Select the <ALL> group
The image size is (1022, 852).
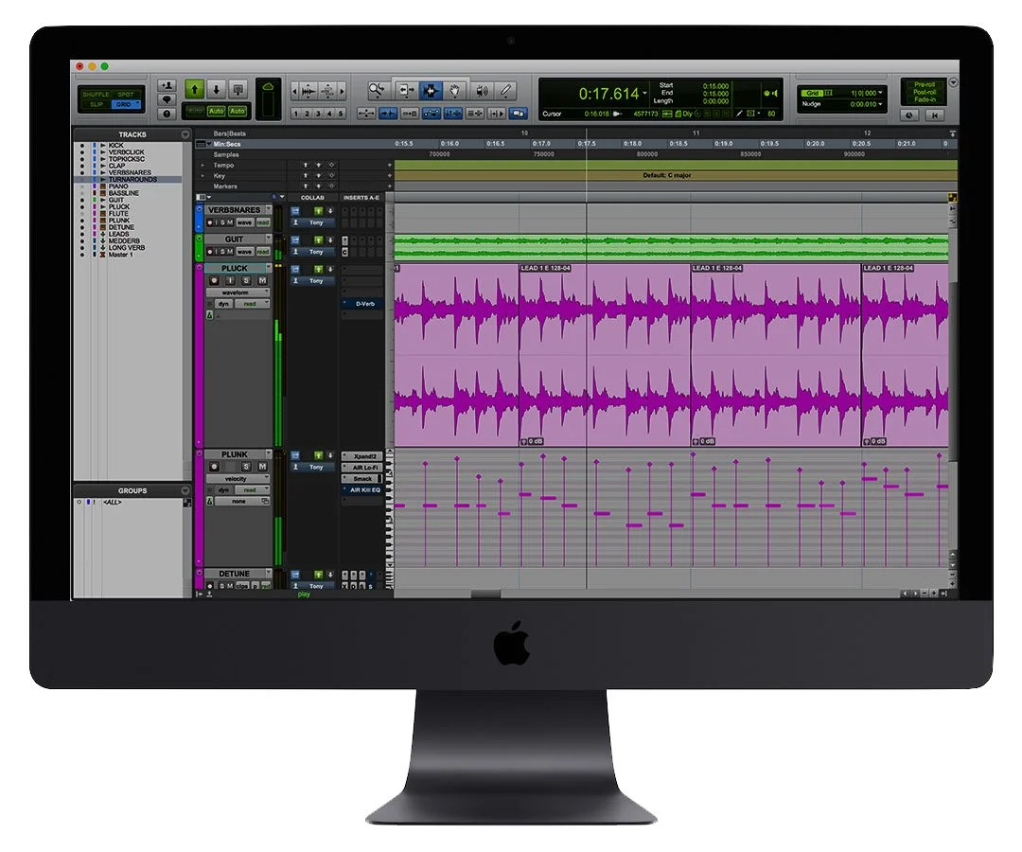[x=112, y=502]
